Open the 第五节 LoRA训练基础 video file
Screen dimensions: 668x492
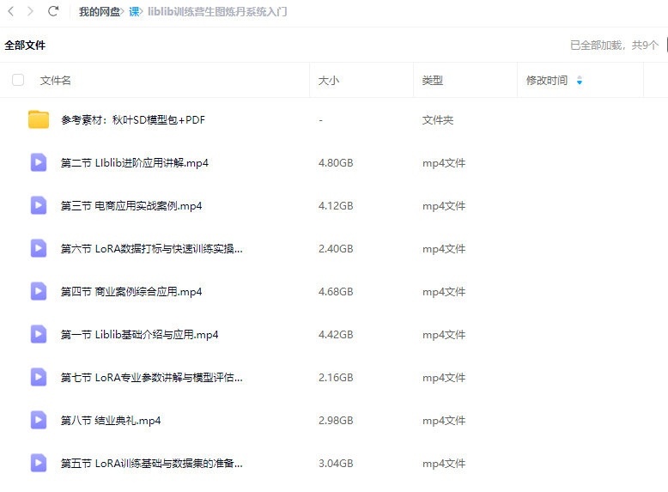pyautogui.click(x=151, y=464)
